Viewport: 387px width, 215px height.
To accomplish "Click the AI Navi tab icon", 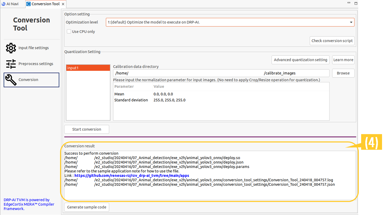I will 3,4.
